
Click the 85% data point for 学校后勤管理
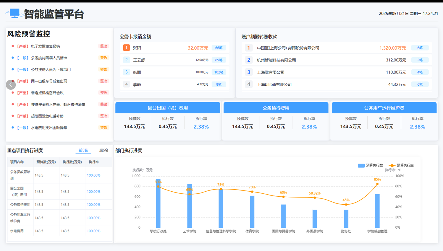tap(377, 184)
